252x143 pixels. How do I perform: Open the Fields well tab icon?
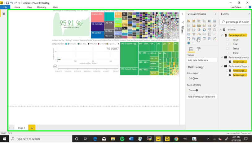coord(191,49)
